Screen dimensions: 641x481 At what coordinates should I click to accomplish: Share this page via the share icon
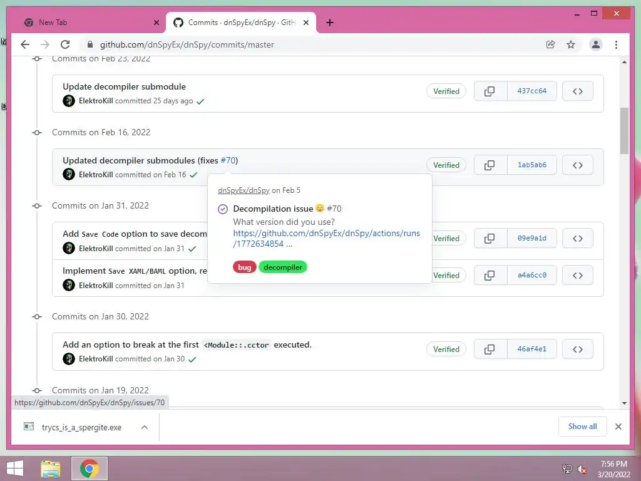tap(551, 44)
